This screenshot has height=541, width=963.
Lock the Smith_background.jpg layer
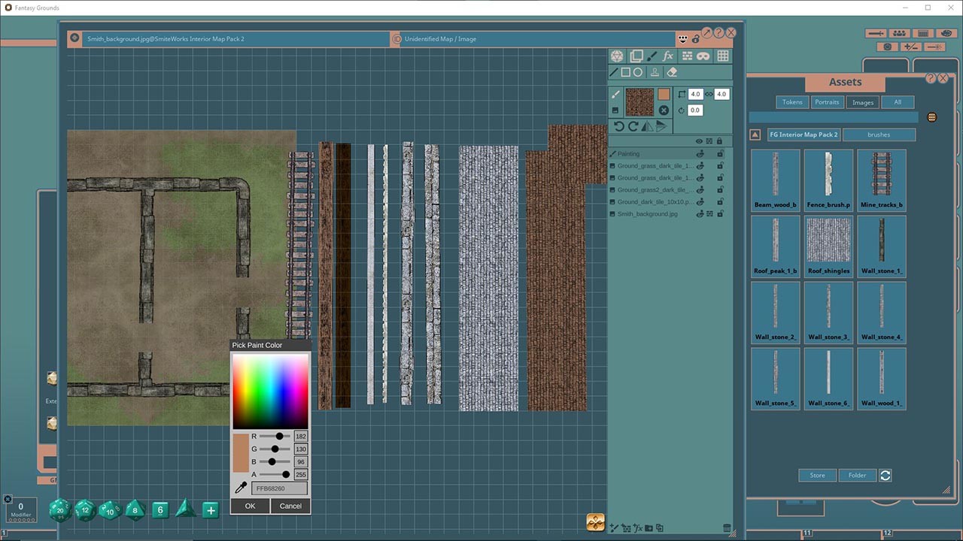721,214
